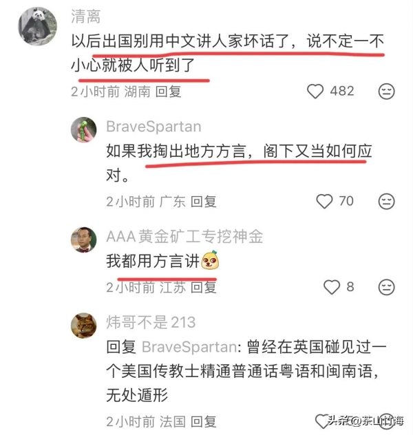Like the 我都用方言讲 comment heart
The height and width of the screenshot is (435, 413).
click(332, 287)
